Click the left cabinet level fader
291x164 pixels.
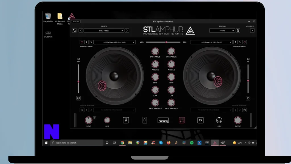click(78, 79)
